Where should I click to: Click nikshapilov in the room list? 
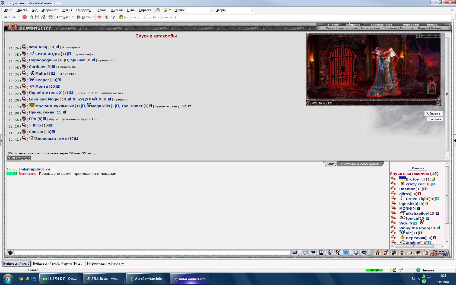[417, 213]
